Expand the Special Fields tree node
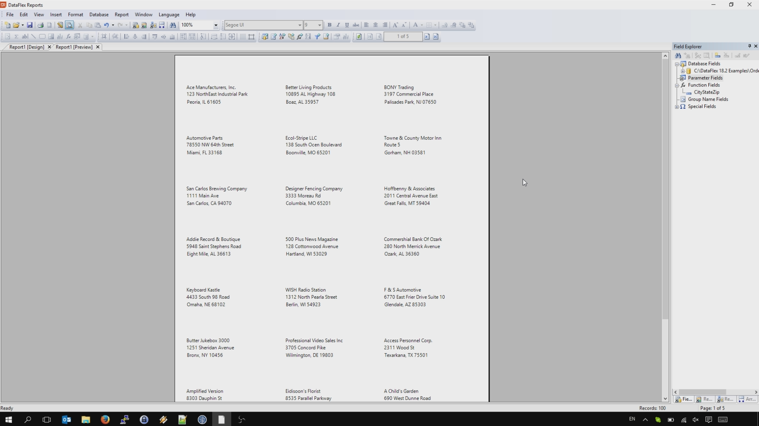This screenshot has height=426, width=759. coord(677,107)
